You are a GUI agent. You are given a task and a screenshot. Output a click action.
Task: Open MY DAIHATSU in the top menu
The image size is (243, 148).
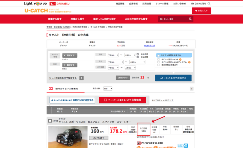198,4
